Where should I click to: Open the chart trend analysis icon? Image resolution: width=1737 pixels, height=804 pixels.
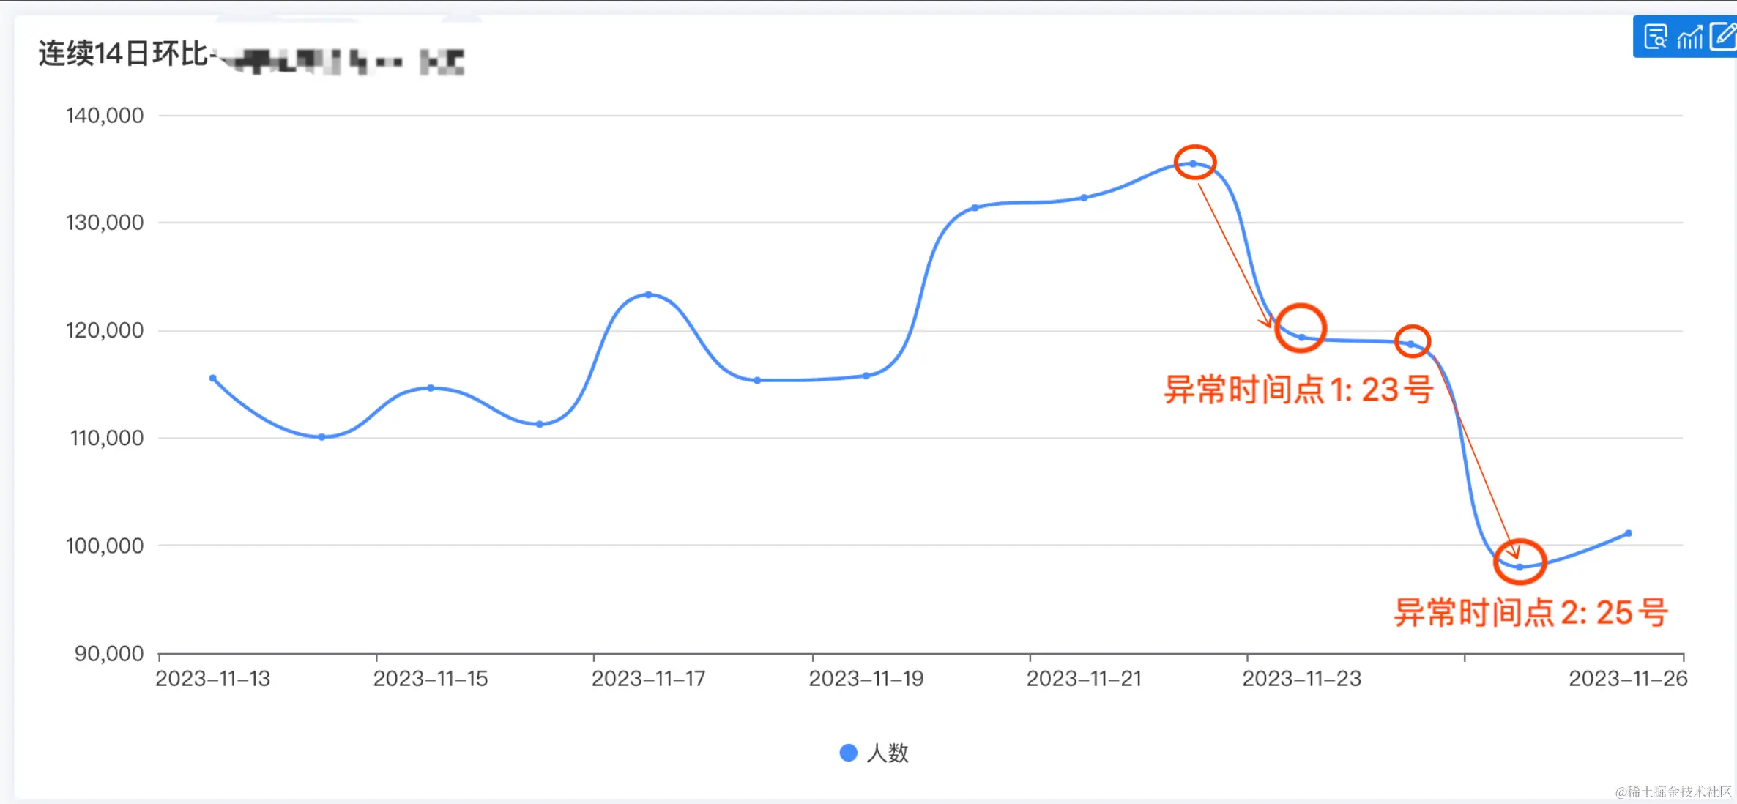pyautogui.click(x=1690, y=37)
